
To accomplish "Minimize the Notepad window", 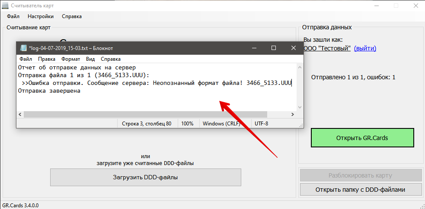I will pyautogui.click(x=254, y=48).
